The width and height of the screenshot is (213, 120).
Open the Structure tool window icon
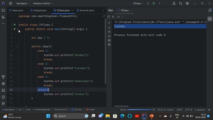coord(3,17)
